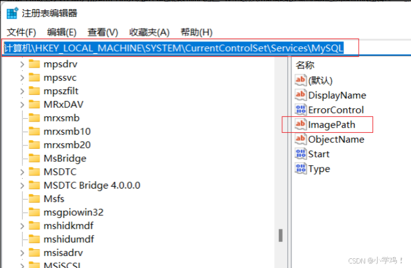Click the Registry Editor app icon in title bar
This screenshot has width=411, height=268.
pyautogui.click(x=12, y=13)
